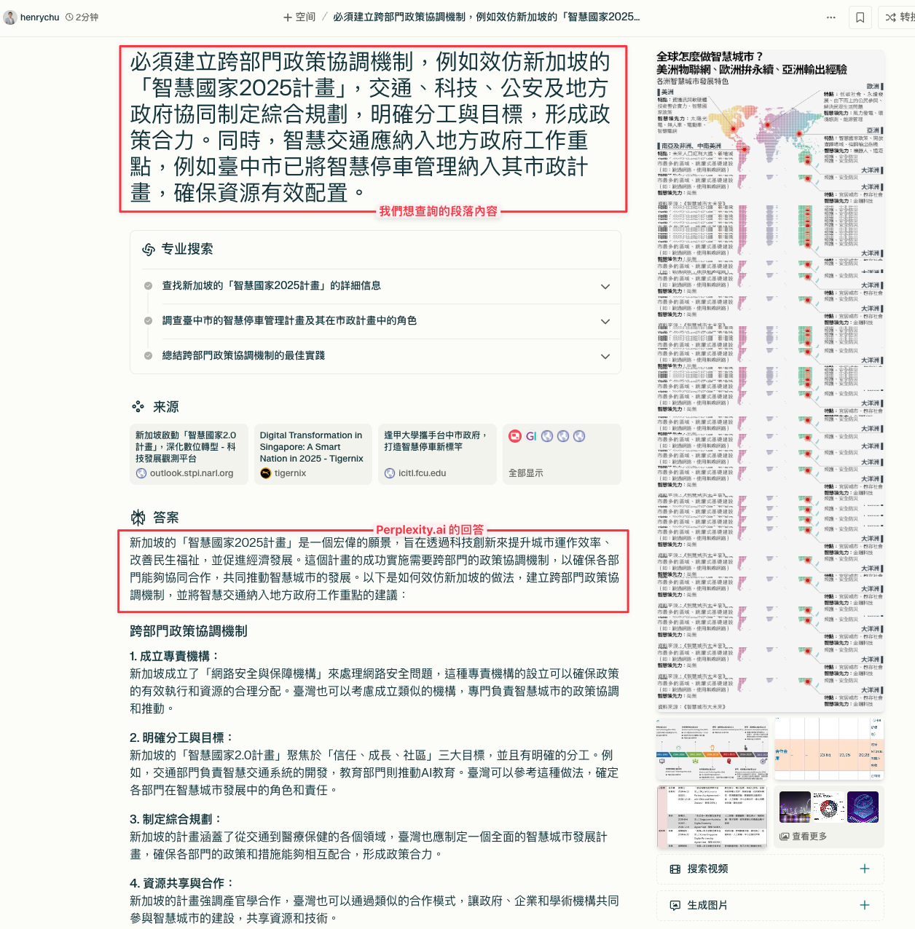
Task: Expand the 調查臺中市的智慧停車管理計畫 step chevron
Action: (605, 322)
